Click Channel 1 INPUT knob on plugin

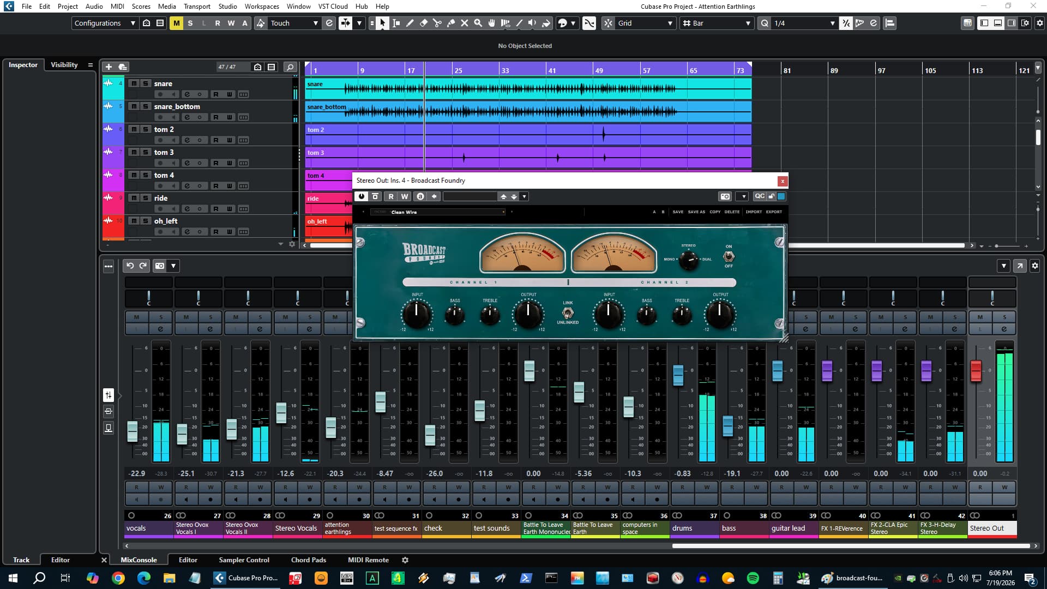pos(417,314)
